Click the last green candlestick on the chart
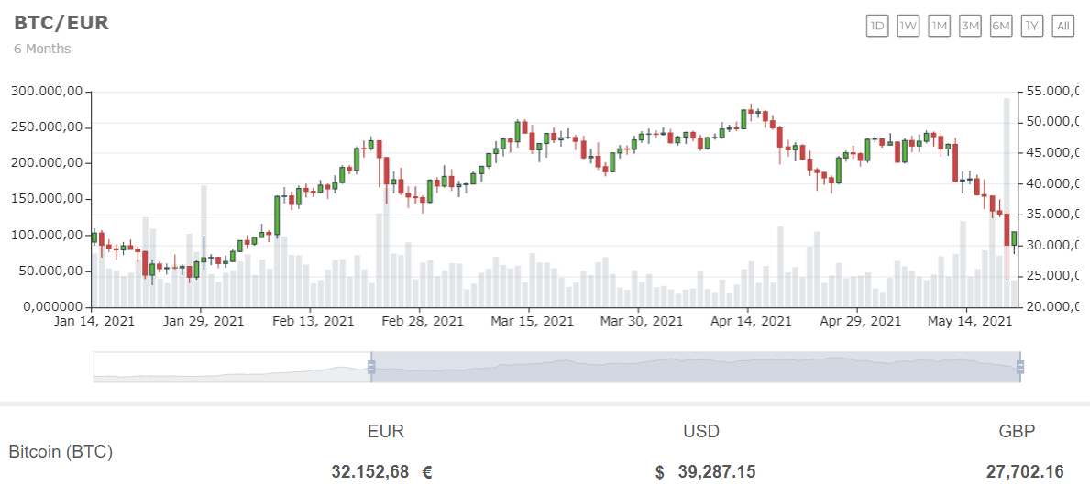The width and height of the screenshot is (1090, 497). (1014, 238)
